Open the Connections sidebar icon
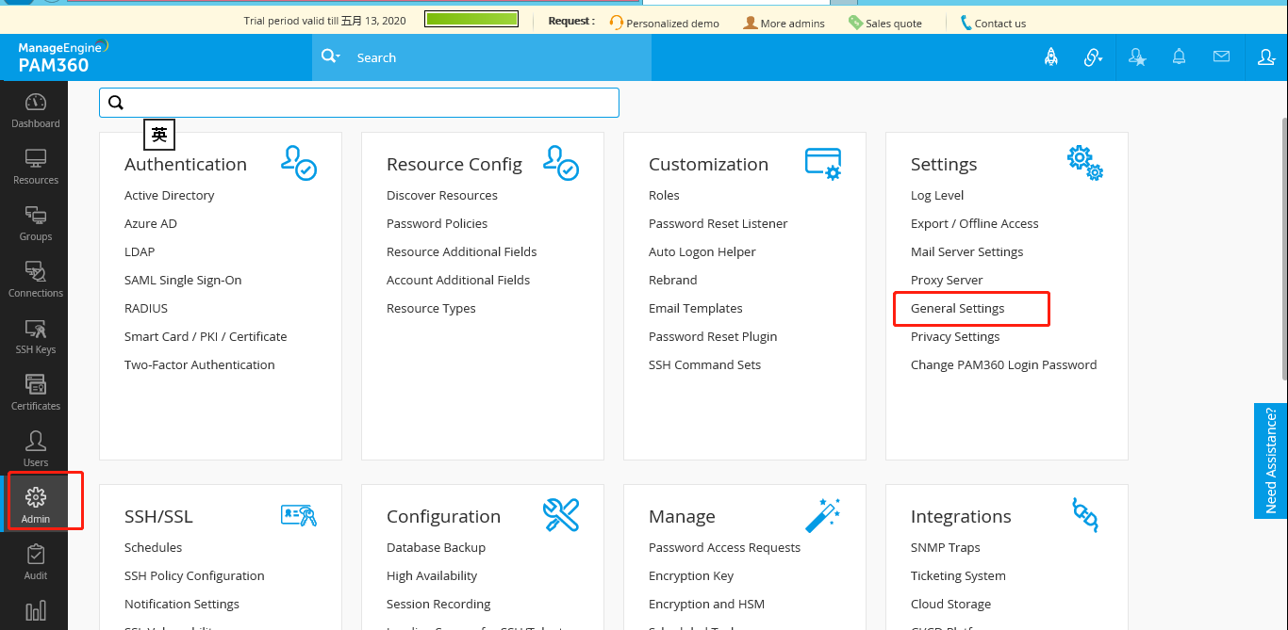The height and width of the screenshot is (630, 1288). (36, 271)
